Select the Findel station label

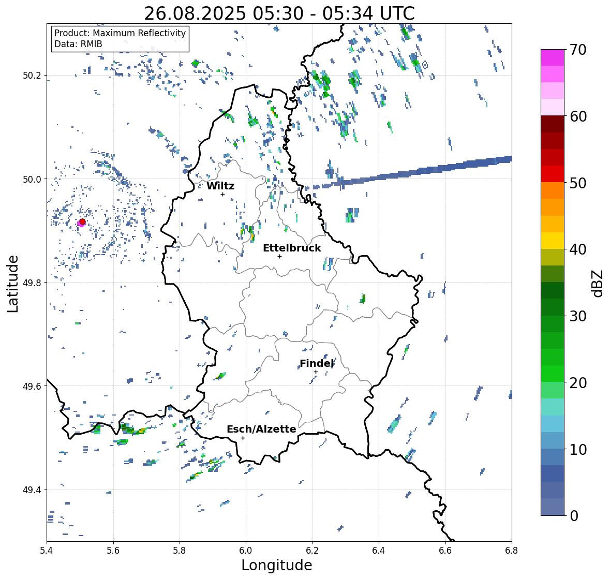317,363
